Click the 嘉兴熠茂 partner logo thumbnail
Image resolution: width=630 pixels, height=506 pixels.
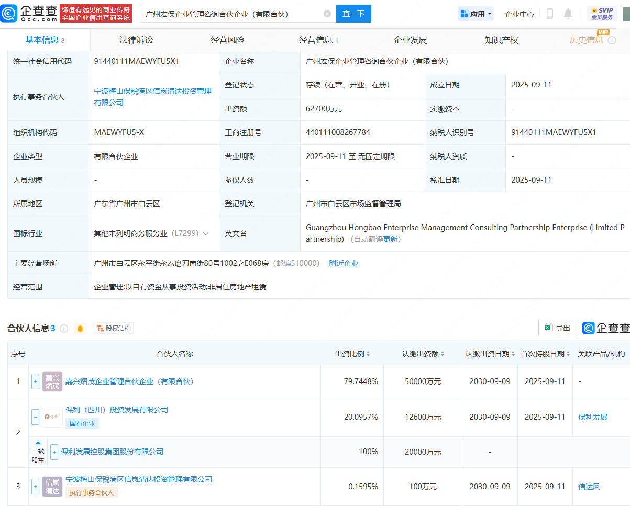[x=52, y=381]
